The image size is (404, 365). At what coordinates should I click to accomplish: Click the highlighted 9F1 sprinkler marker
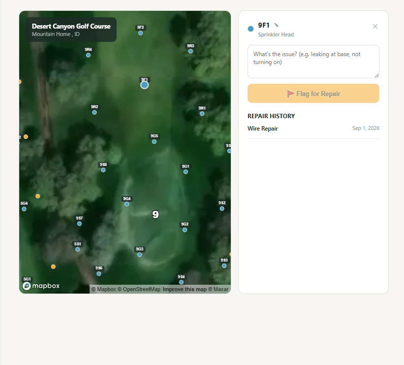(145, 85)
